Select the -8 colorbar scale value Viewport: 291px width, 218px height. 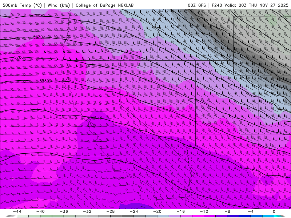point(228,211)
